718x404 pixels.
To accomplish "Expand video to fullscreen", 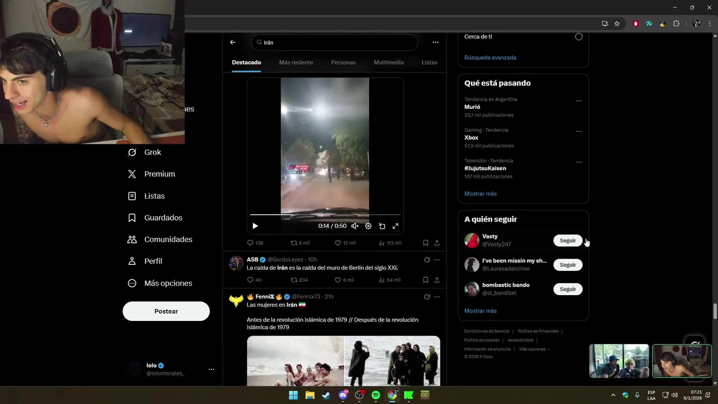I will coord(395,226).
